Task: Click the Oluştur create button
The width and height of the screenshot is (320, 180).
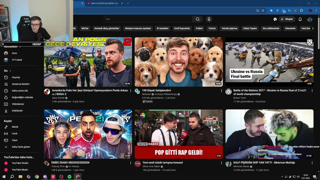Action: point(287,19)
